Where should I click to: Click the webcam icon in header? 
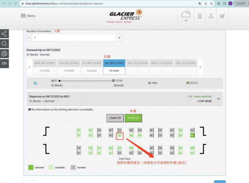[200, 16]
